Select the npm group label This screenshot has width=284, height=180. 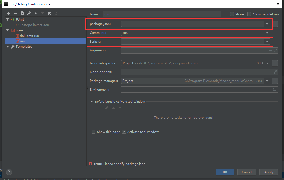[19, 30]
